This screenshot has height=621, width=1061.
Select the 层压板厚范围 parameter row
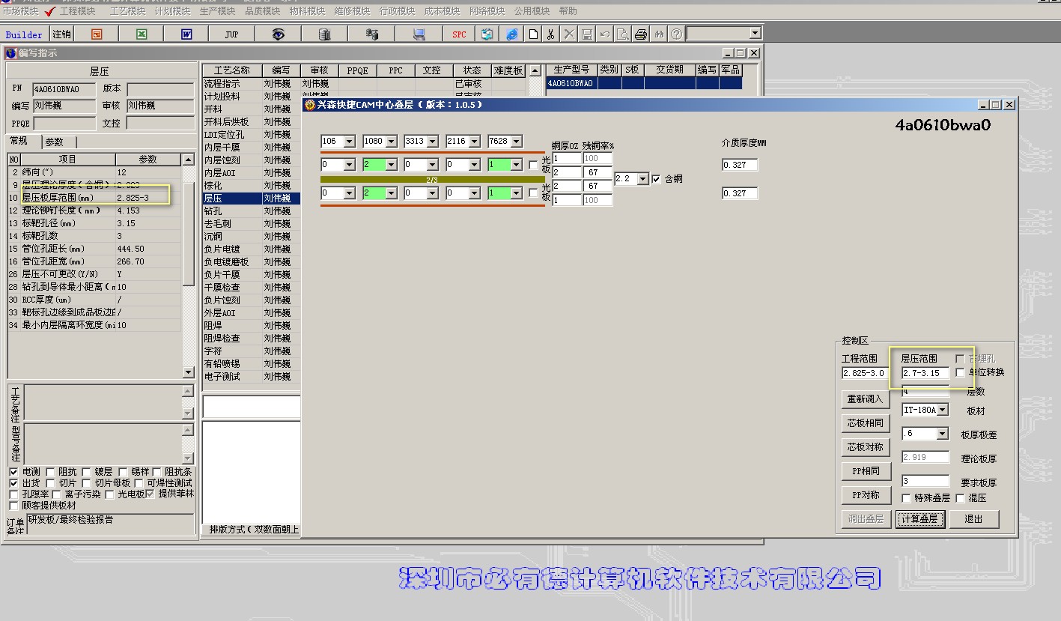[x=94, y=198]
